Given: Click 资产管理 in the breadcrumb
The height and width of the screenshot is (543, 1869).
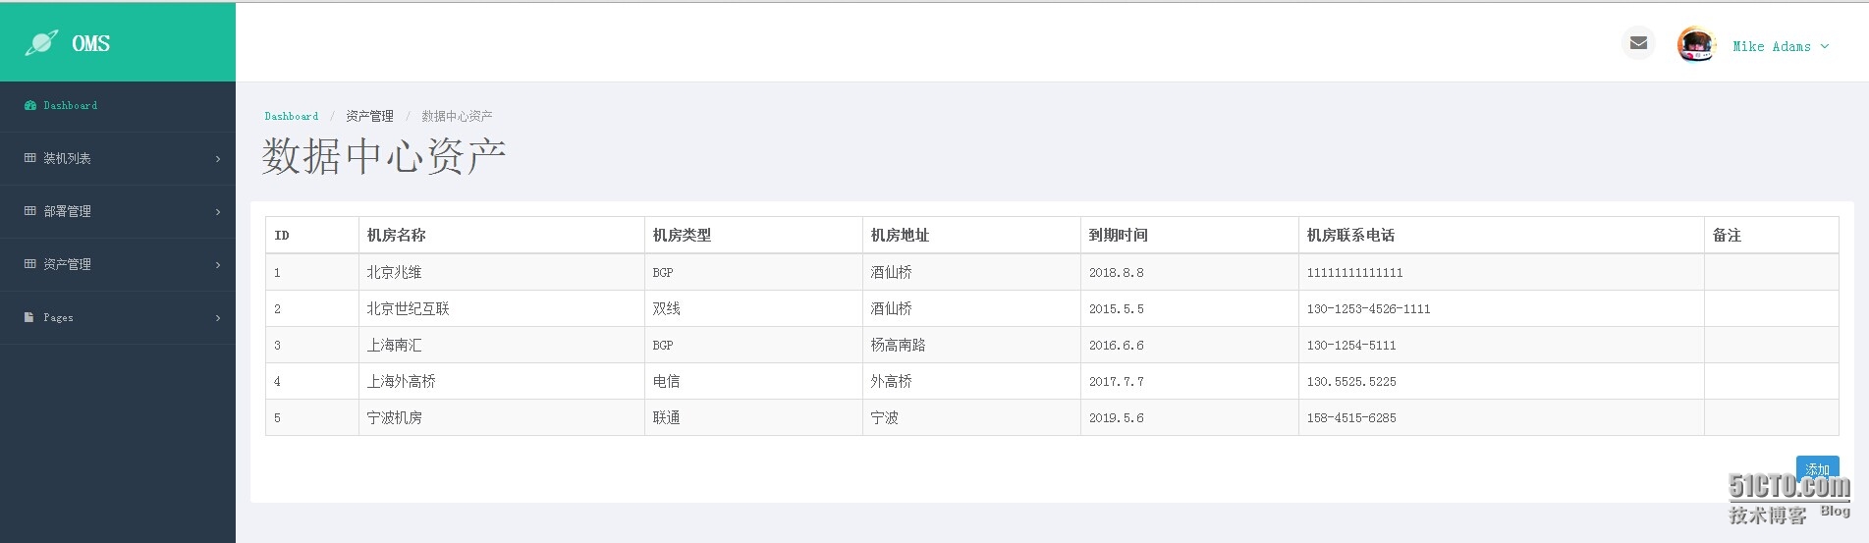Looking at the screenshot, I should 369,116.
